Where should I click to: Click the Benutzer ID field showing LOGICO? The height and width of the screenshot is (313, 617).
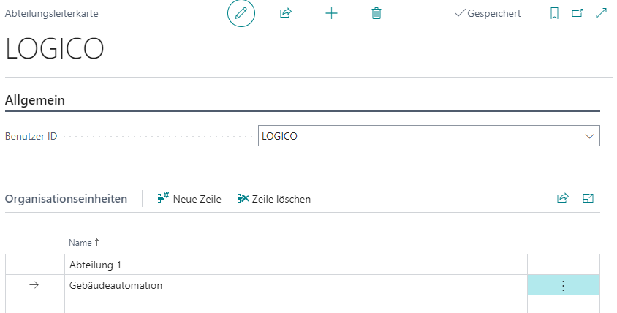[x=429, y=136]
